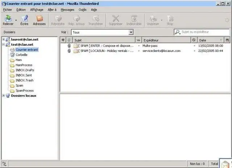Open the Voir filter combo box
Image resolution: width=232 pixels, height=168 pixels.
pyautogui.click(x=102, y=32)
